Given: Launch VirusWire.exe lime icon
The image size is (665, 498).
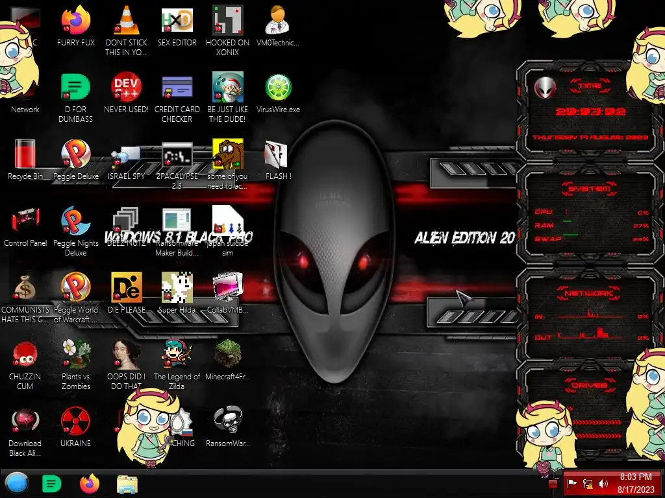Looking at the screenshot, I should tap(278, 87).
